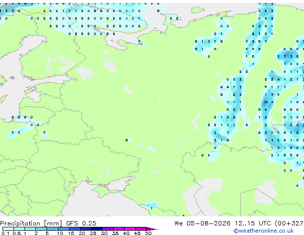Click the '40' legend scale label
Viewport: 304px width, 235px height.
pyautogui.click(x=126, y=233)
